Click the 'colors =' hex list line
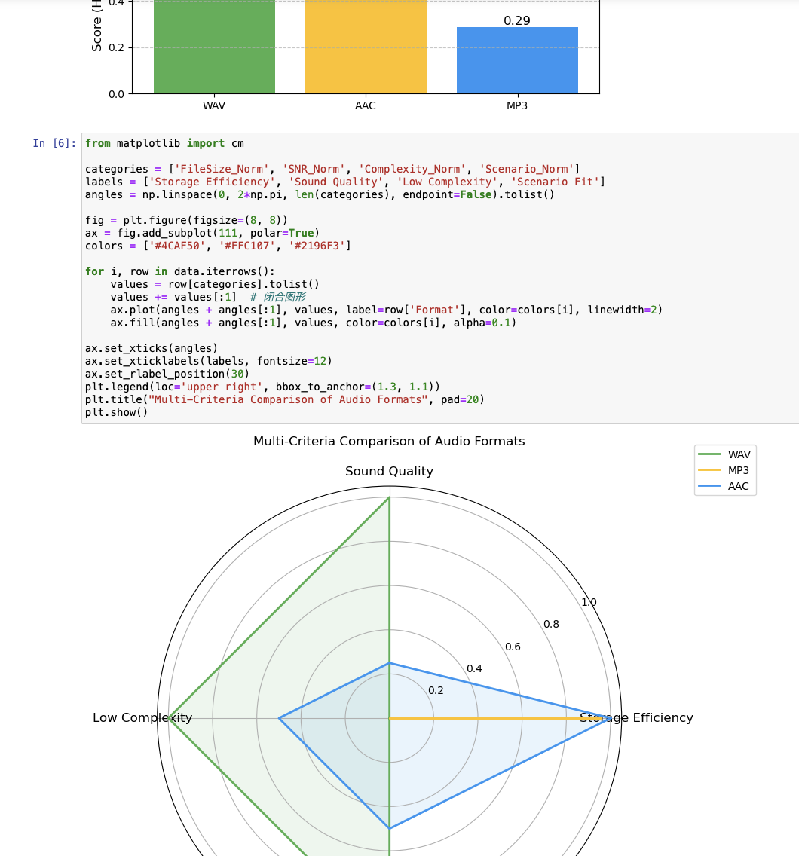Image resolution: width=799 pixels, height=856 pixels. [x=218, y=246]
